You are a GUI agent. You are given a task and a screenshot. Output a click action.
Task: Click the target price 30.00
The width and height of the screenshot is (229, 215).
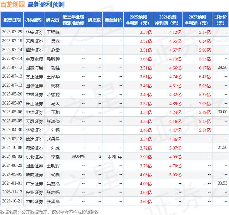[222, 112]
